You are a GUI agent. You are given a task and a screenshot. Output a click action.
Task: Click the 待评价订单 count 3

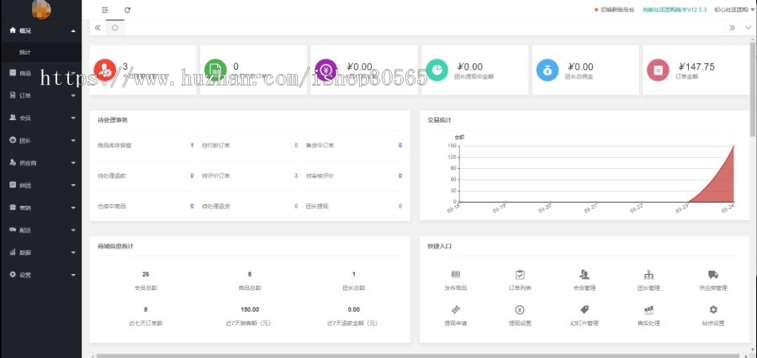point(296,176)
